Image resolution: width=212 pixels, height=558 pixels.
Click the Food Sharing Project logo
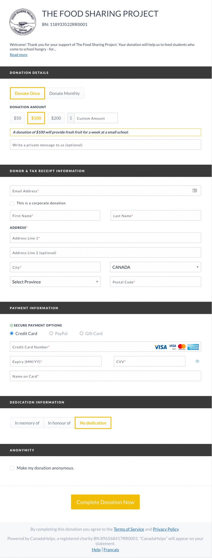23,22
